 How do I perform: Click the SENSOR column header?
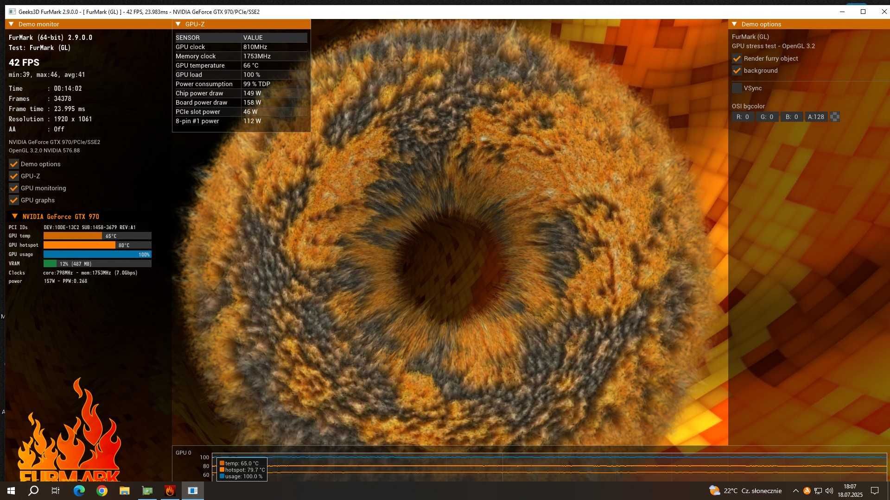208,37
